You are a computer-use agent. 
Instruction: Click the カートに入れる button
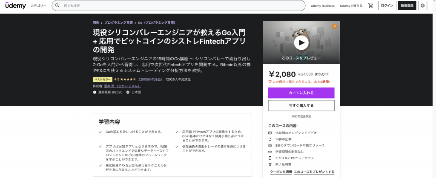click(301, 93)
